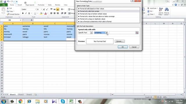Insert function with fx button
This screenshot has height=104, width=186.
pos(32,20)
